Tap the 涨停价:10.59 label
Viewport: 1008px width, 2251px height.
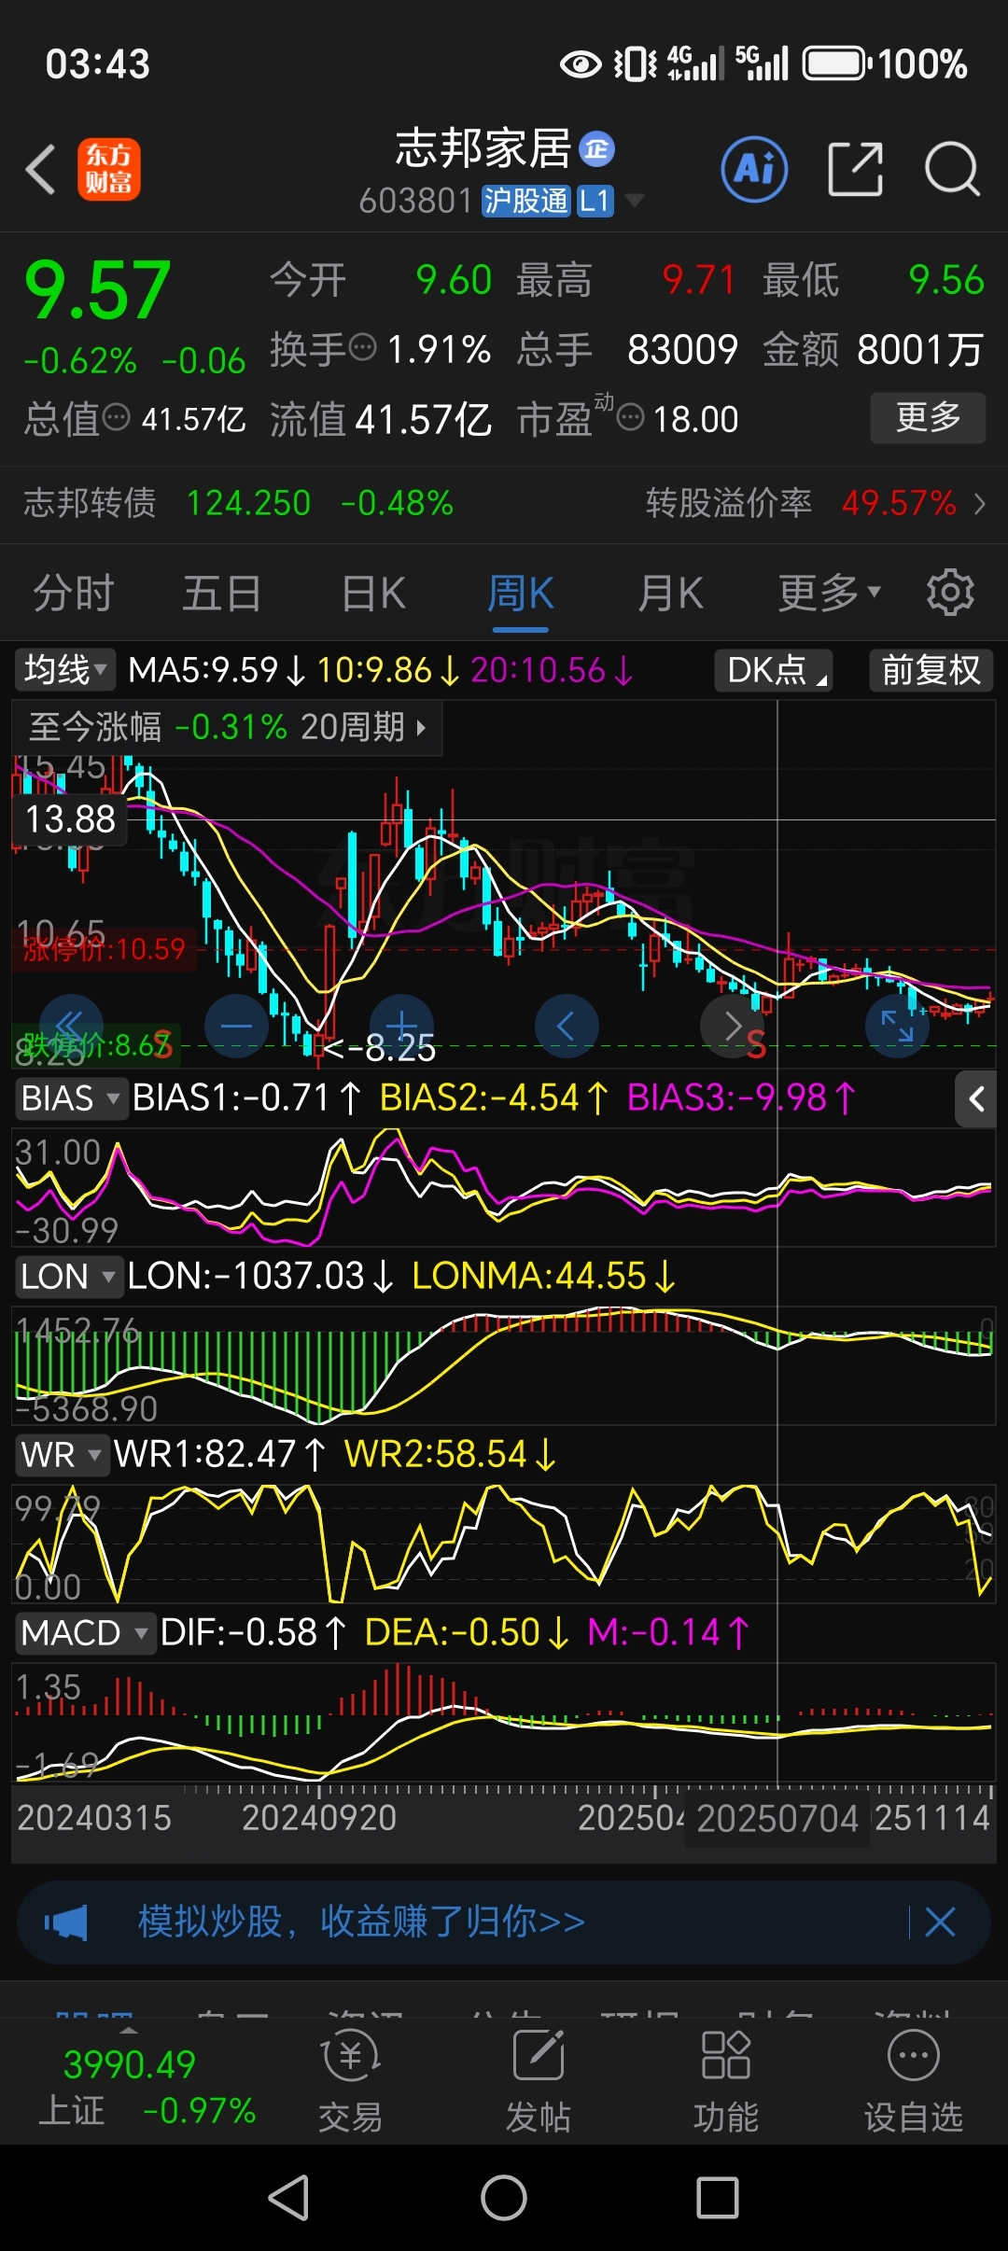104,949
